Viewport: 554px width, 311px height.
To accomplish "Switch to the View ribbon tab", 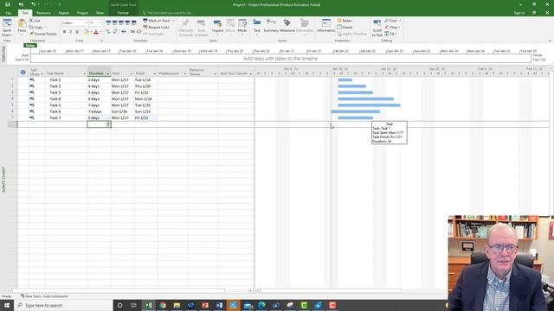I will [x=100, y=13].
